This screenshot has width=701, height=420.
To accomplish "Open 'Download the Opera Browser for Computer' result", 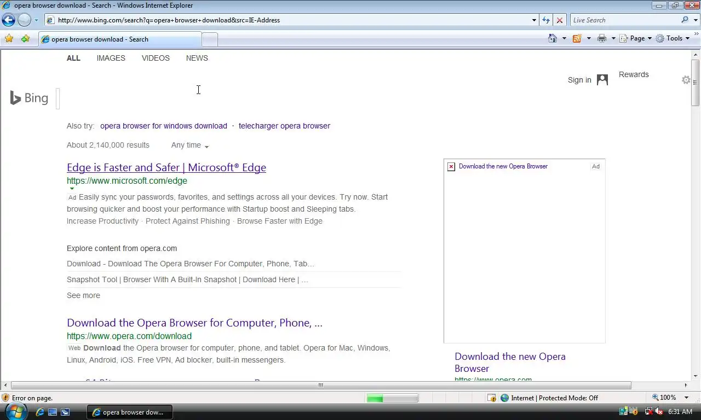I will click(x=194, y=323).
